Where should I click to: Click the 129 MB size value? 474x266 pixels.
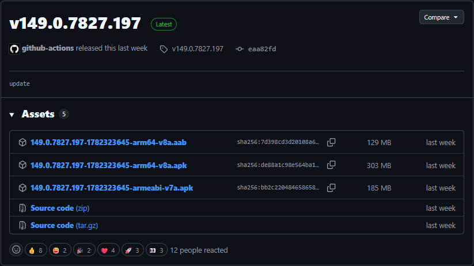coord(379,143)
